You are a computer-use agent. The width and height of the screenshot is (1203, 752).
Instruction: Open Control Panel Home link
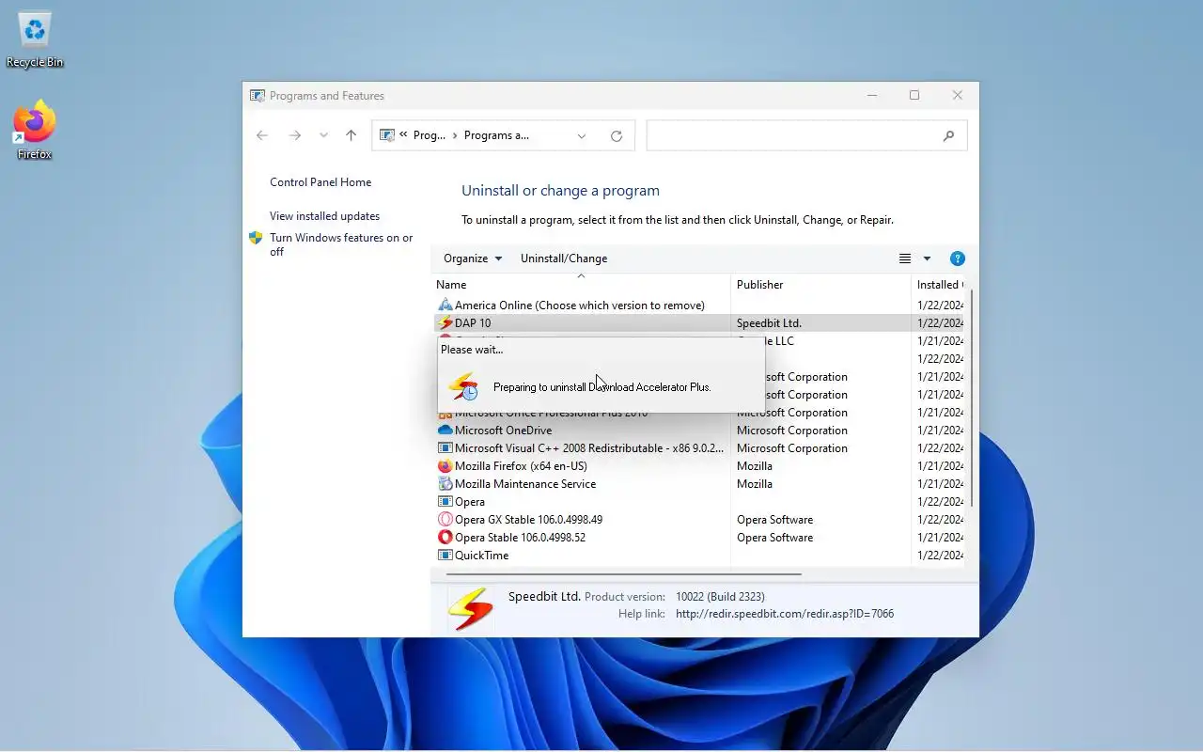click(320, 182)
